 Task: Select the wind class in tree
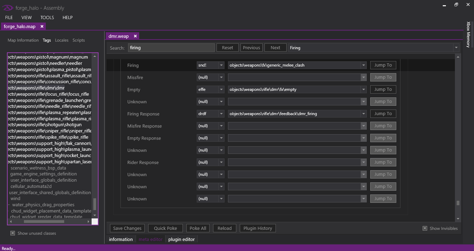tap(15, 199)
